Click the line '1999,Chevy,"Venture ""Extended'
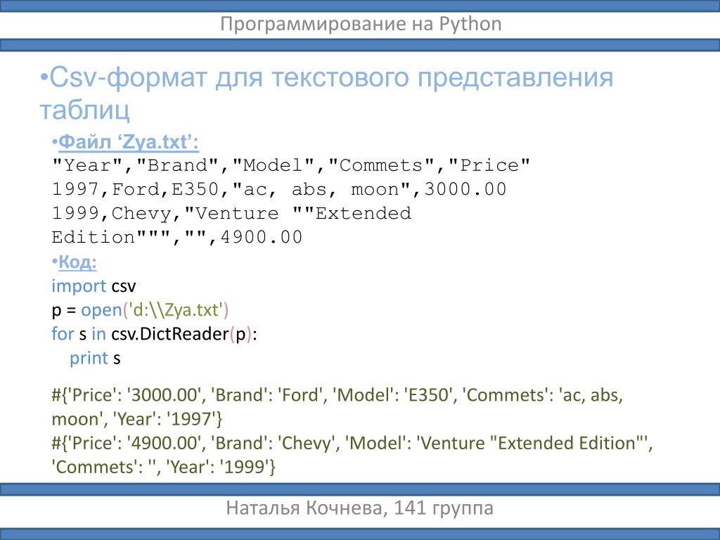Screen dimensions: 720x540 point(231,213)
